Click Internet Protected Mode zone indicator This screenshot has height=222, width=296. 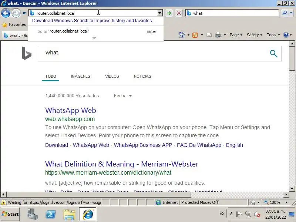coord(187,202)
